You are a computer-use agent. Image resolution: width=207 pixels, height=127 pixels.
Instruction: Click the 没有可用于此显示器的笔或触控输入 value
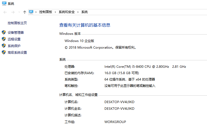click(x=130, y=86)
